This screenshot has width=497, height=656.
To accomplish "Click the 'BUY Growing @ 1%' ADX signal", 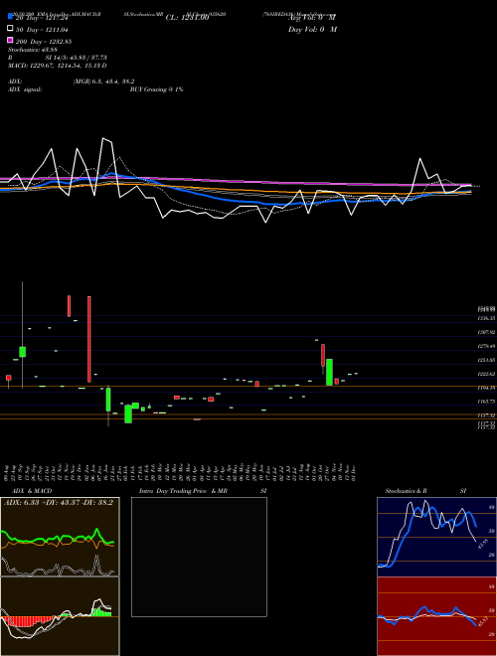I will coord(156,89).
